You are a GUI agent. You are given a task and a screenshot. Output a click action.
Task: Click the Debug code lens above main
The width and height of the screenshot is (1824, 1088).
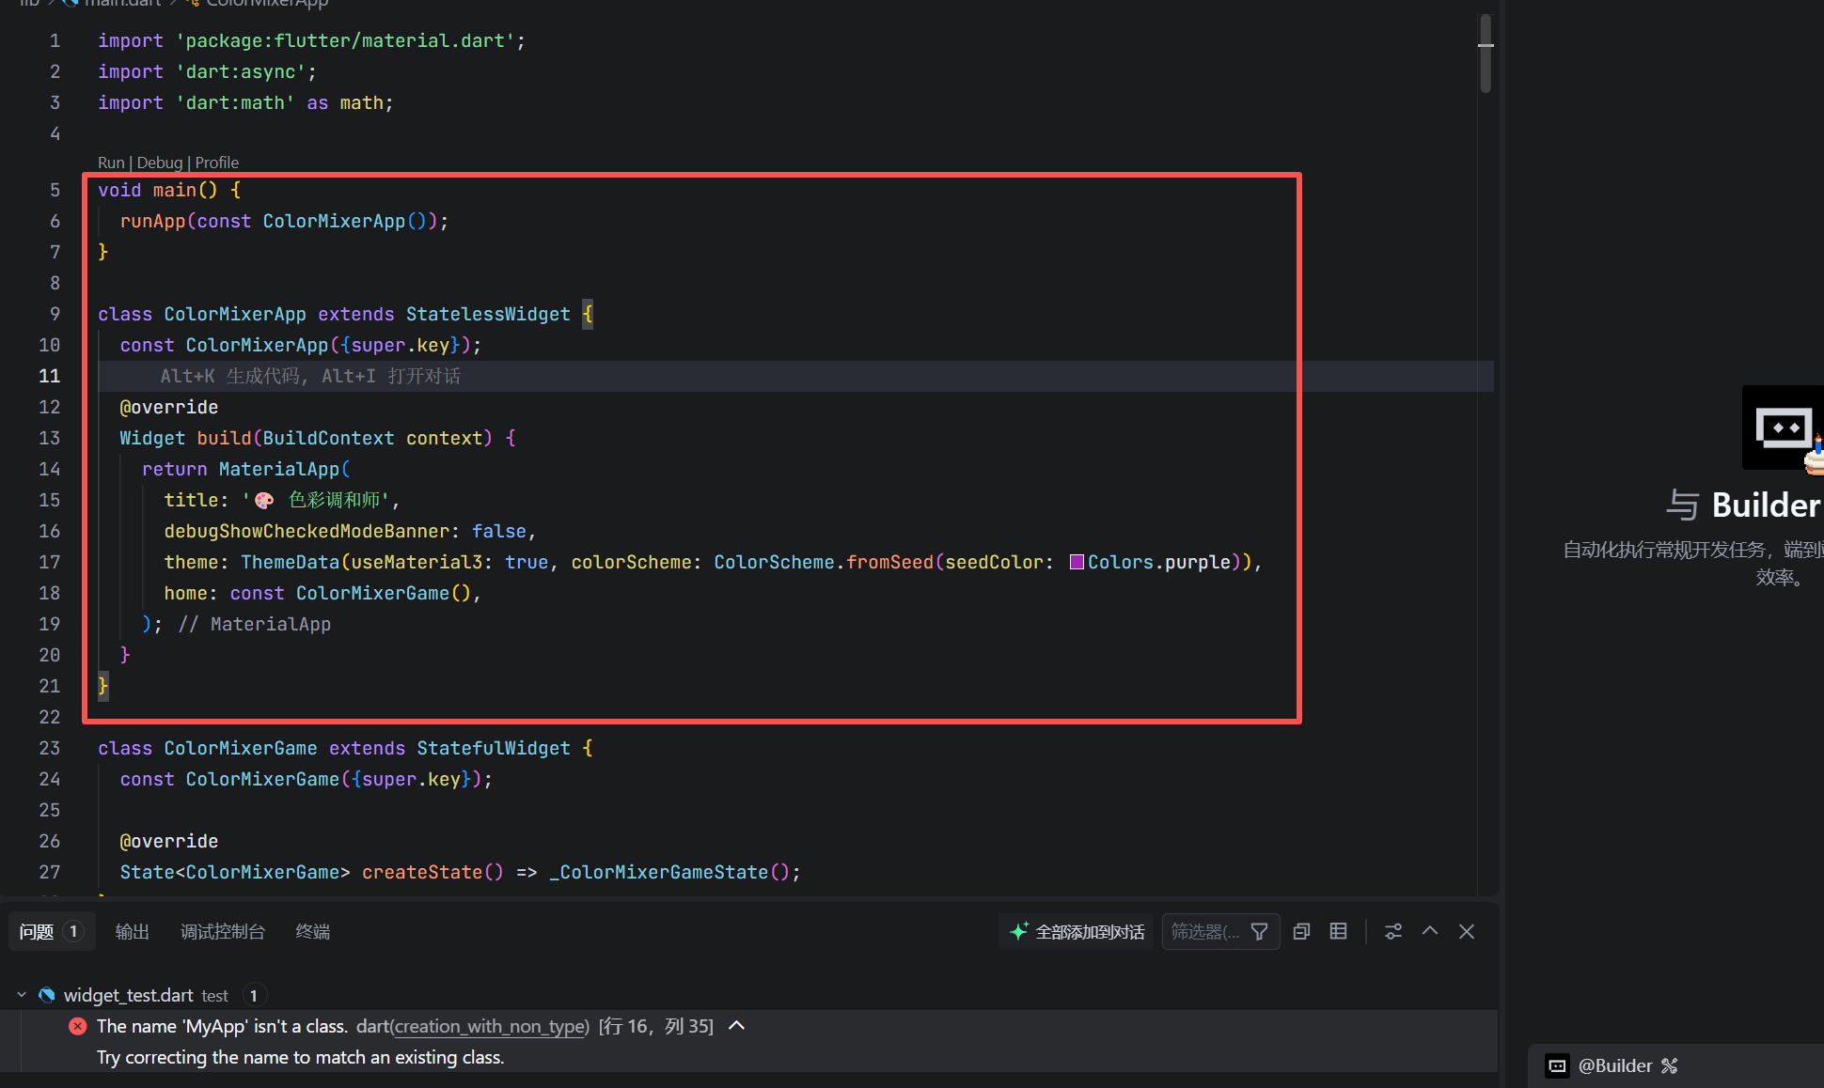pyautogui.click(x=160, y=163)
